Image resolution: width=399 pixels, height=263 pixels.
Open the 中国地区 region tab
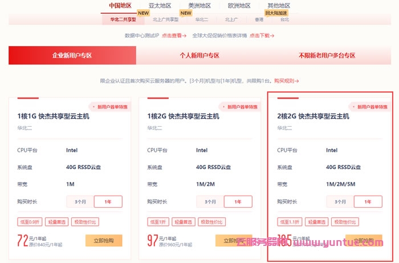[x=120, y=6]
